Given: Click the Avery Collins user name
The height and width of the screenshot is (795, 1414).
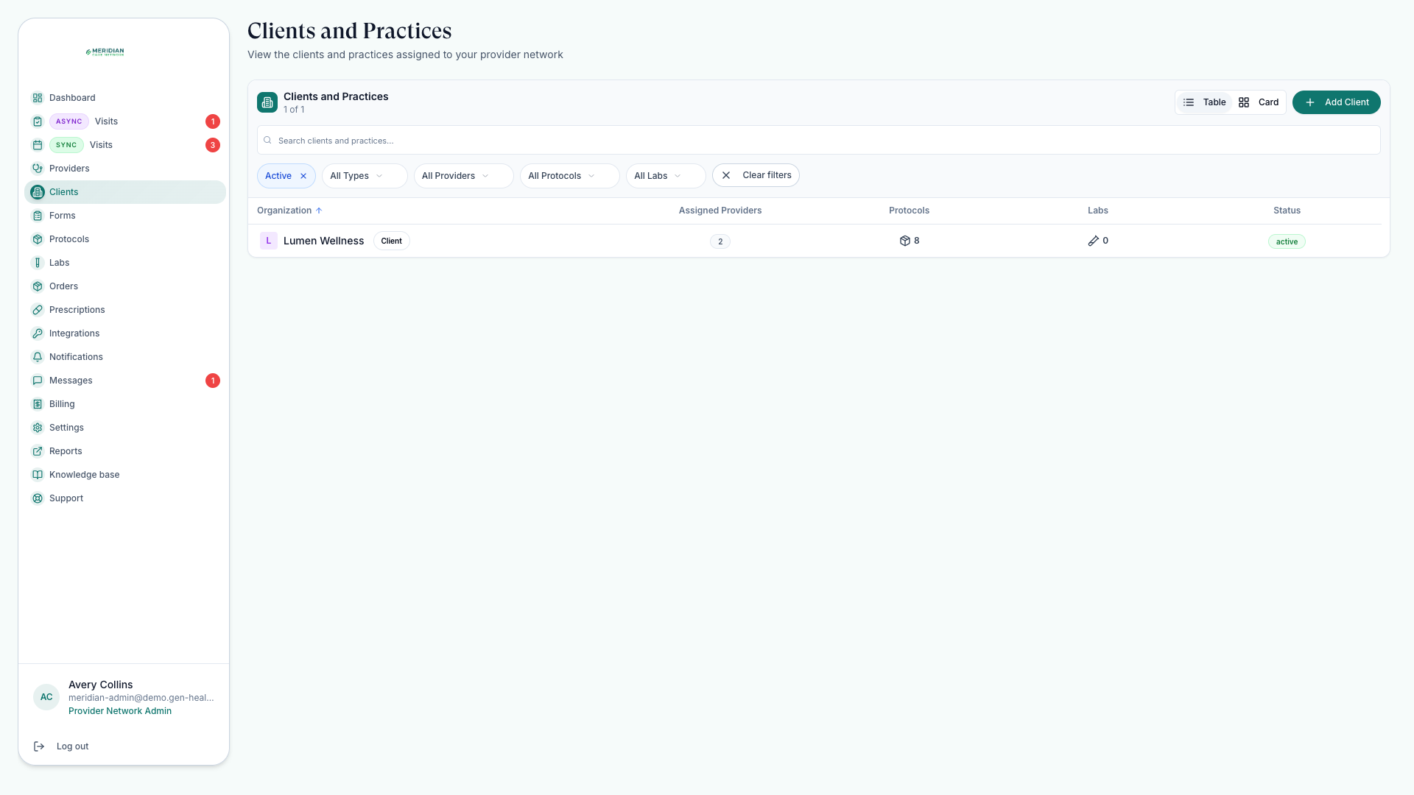Looking at the screenshot, I should pos(101,685).
